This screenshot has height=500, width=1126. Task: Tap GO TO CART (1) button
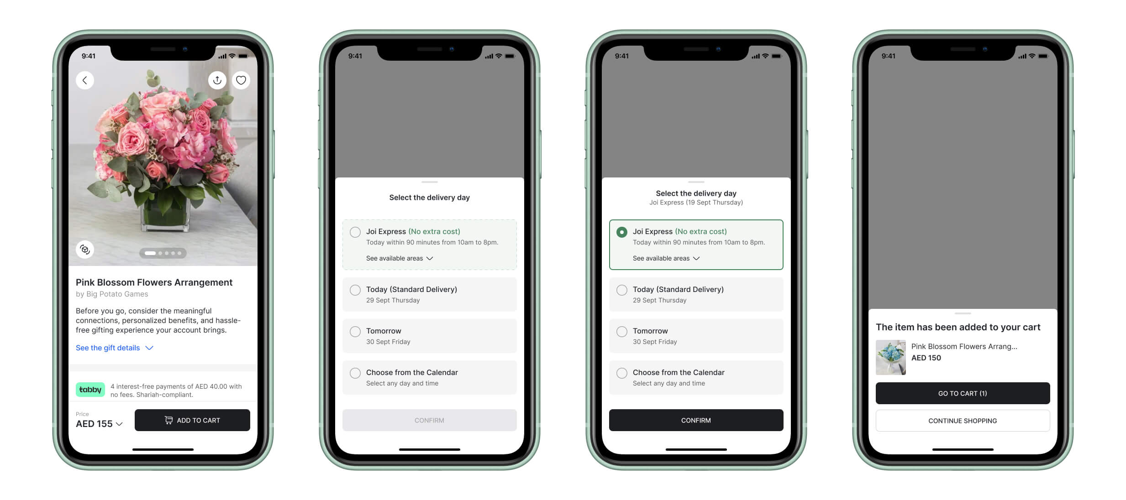coord(962,393)
